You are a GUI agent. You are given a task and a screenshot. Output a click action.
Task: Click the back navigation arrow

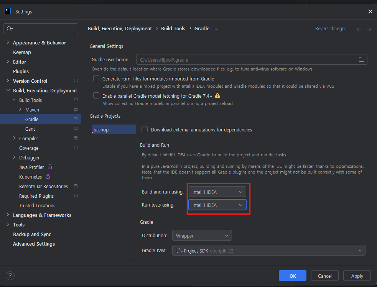pos(359,29)
